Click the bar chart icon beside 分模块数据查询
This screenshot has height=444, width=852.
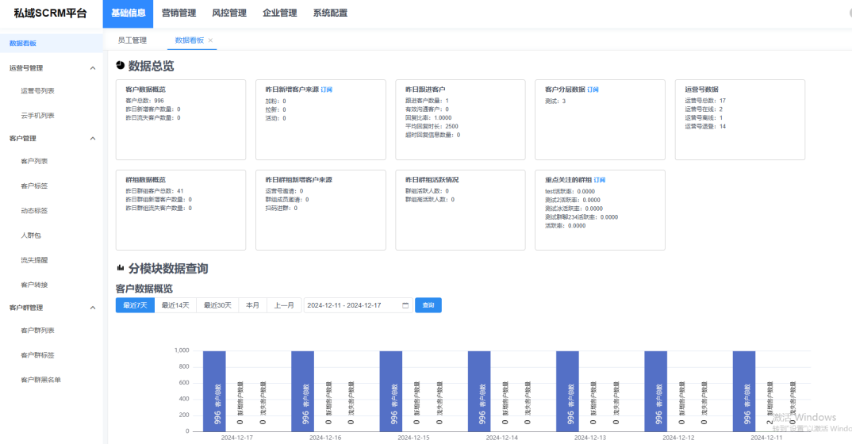coord(121,269)
